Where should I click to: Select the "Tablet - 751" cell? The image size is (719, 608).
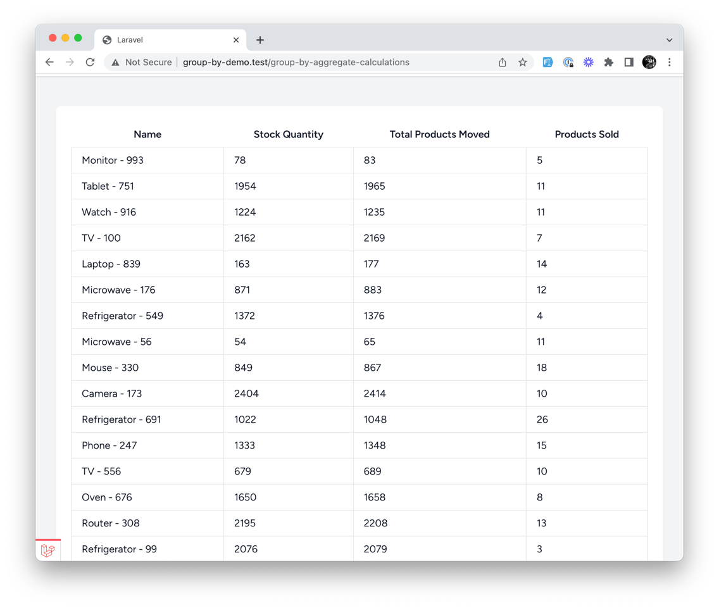(147, 186)
